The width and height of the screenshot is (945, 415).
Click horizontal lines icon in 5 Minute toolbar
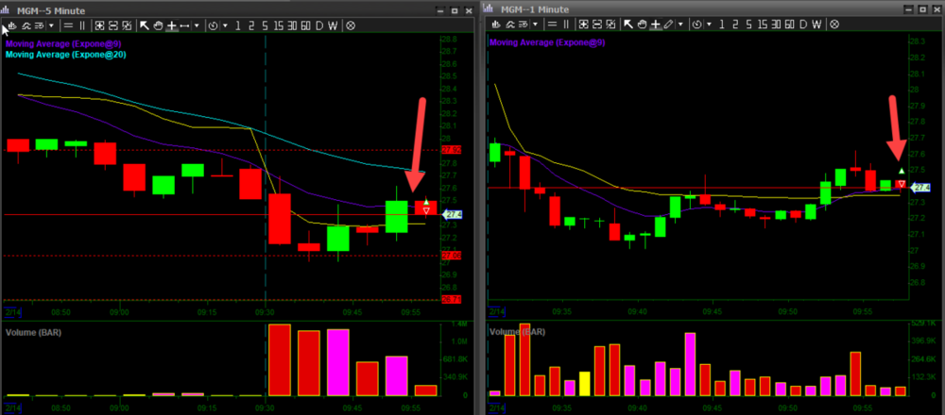click(68, 25)
